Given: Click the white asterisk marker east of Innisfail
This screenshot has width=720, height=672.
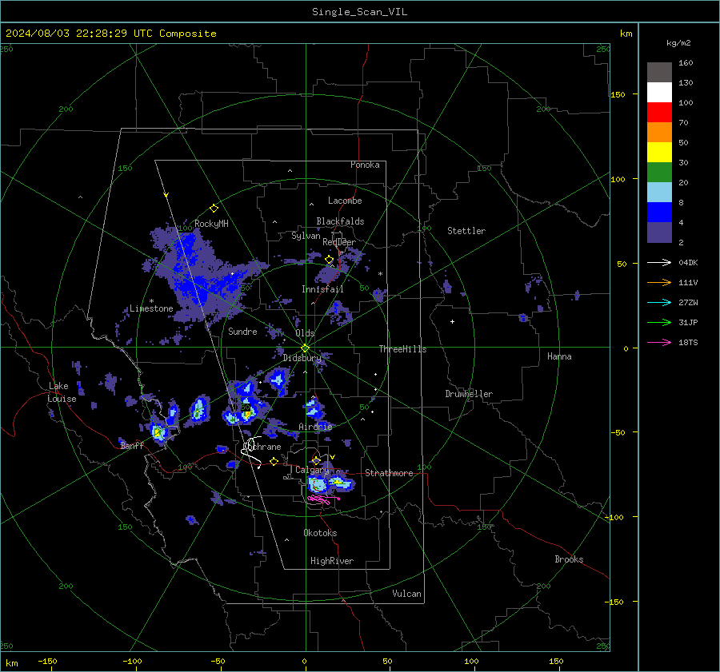Looking at the screenshot, I should (380, 274).
